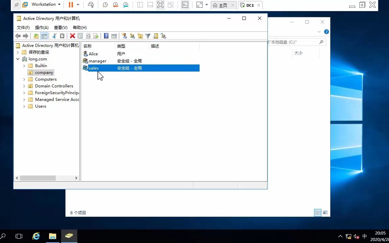This screenshot has width=389, height=243.
Task: Toggle show/hide console tree icon
Action: click(44, 36)
